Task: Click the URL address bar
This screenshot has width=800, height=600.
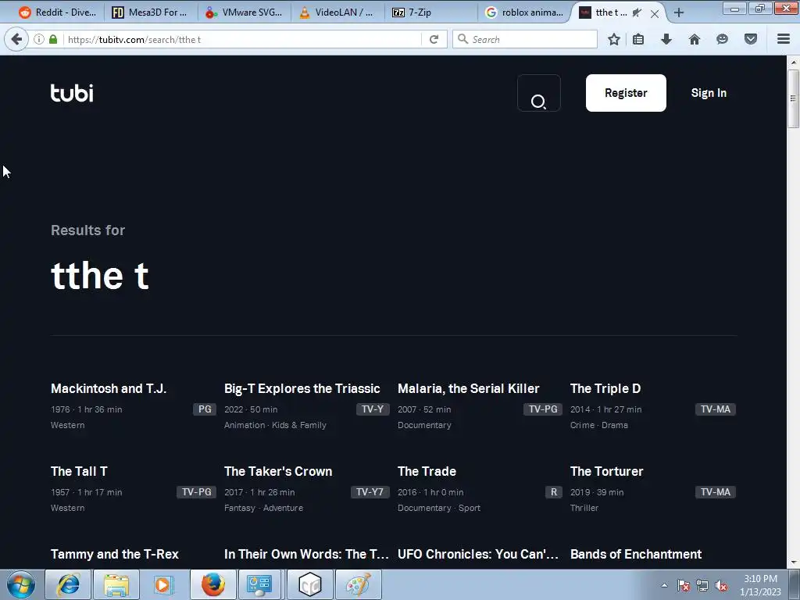Action: pyautogui.click(x=242, y=39)
